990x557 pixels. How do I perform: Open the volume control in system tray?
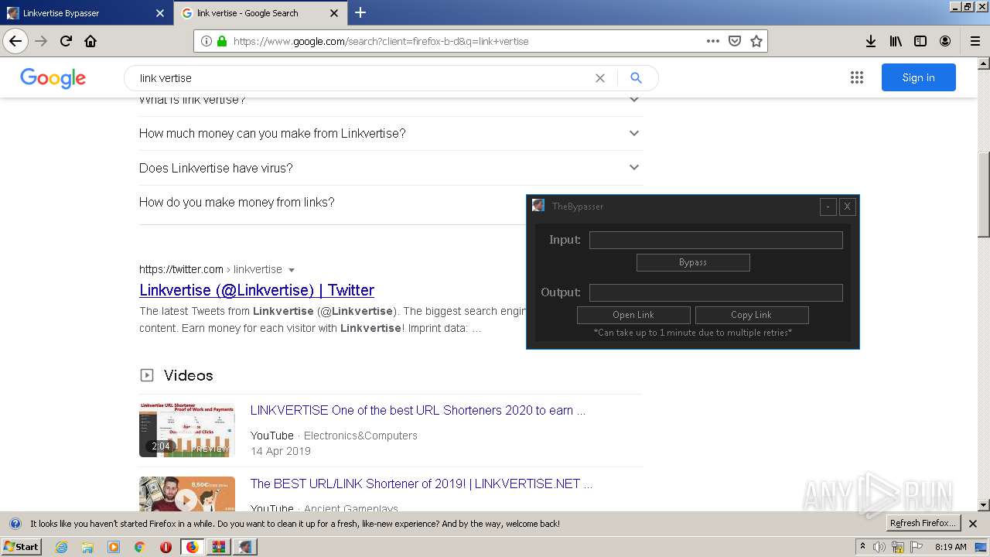pos(879,547)
